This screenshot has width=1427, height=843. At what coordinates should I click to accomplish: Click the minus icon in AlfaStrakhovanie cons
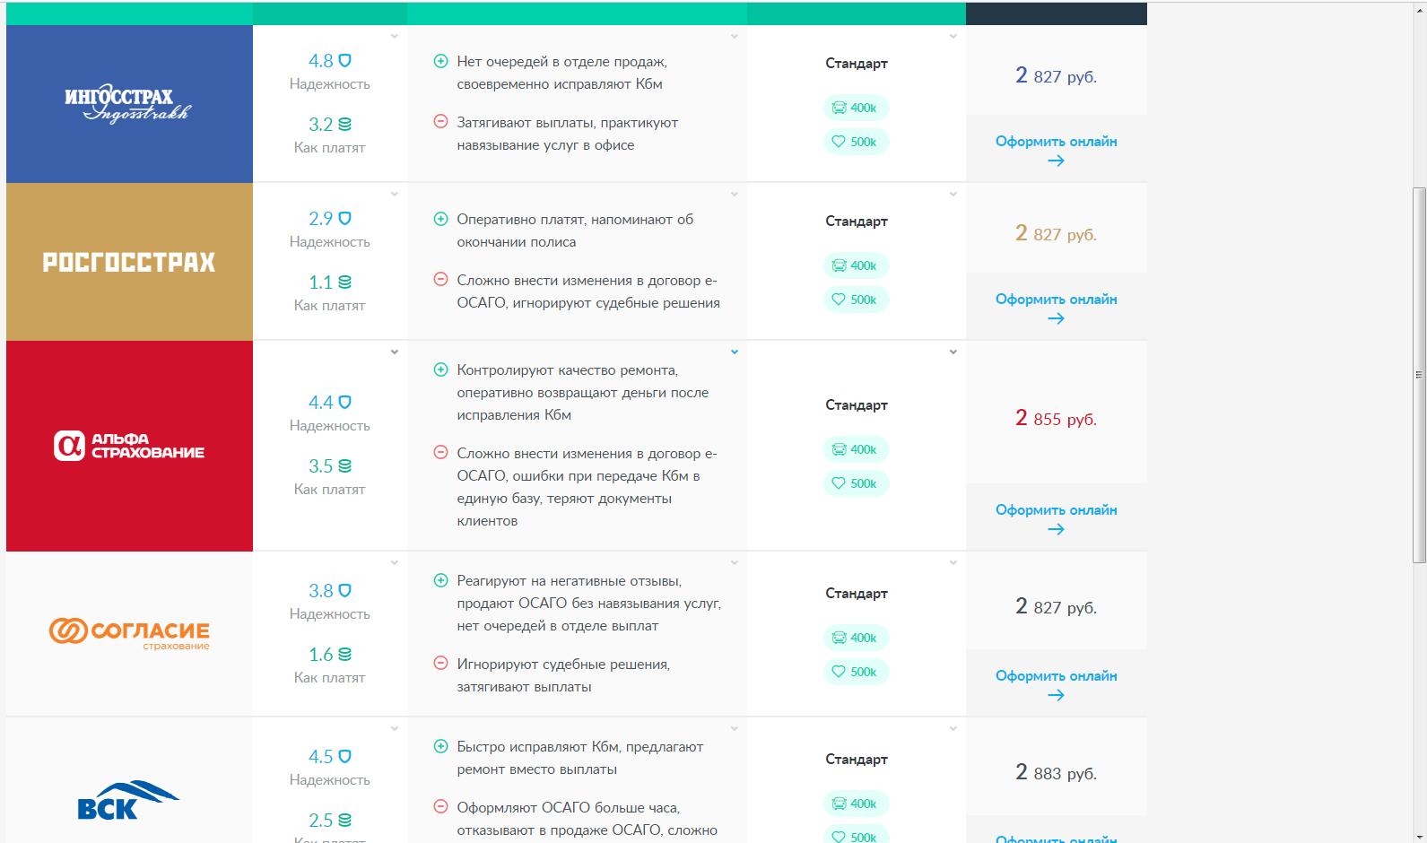pos(440,453)
